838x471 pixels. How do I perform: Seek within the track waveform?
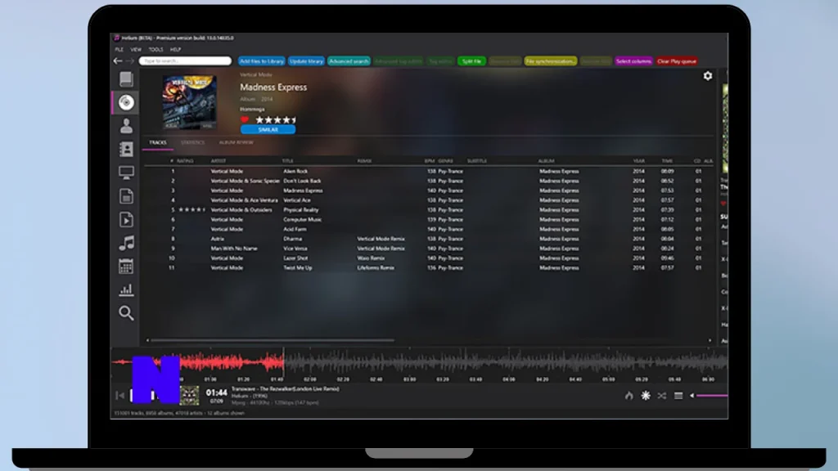pos(419,363)
